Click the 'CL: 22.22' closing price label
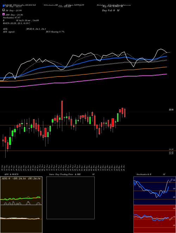 [65, 6]
